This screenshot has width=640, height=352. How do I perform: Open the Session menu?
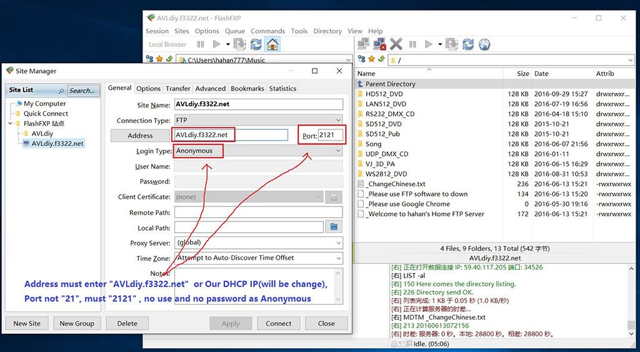point(157,31)
